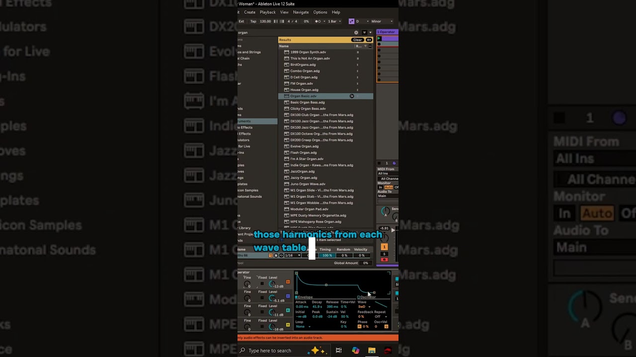Adjust operator C Fine knob
Image resolution: width=636 pixels, height=357 pixels.
pyautogui.click(x=247, y=298)
